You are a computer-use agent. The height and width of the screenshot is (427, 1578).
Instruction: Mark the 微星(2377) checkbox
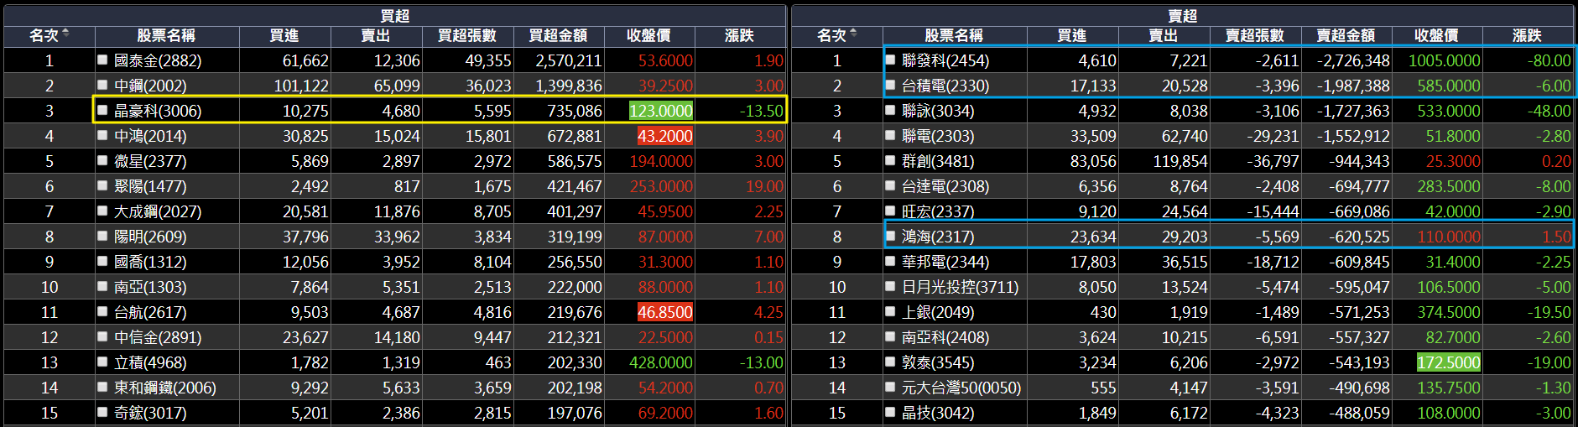point(102,160)
